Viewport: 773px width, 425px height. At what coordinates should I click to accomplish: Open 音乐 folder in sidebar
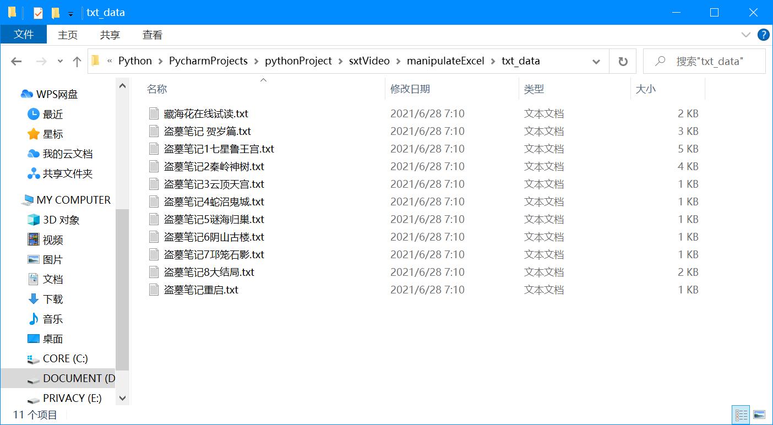[x=53, y=319]
